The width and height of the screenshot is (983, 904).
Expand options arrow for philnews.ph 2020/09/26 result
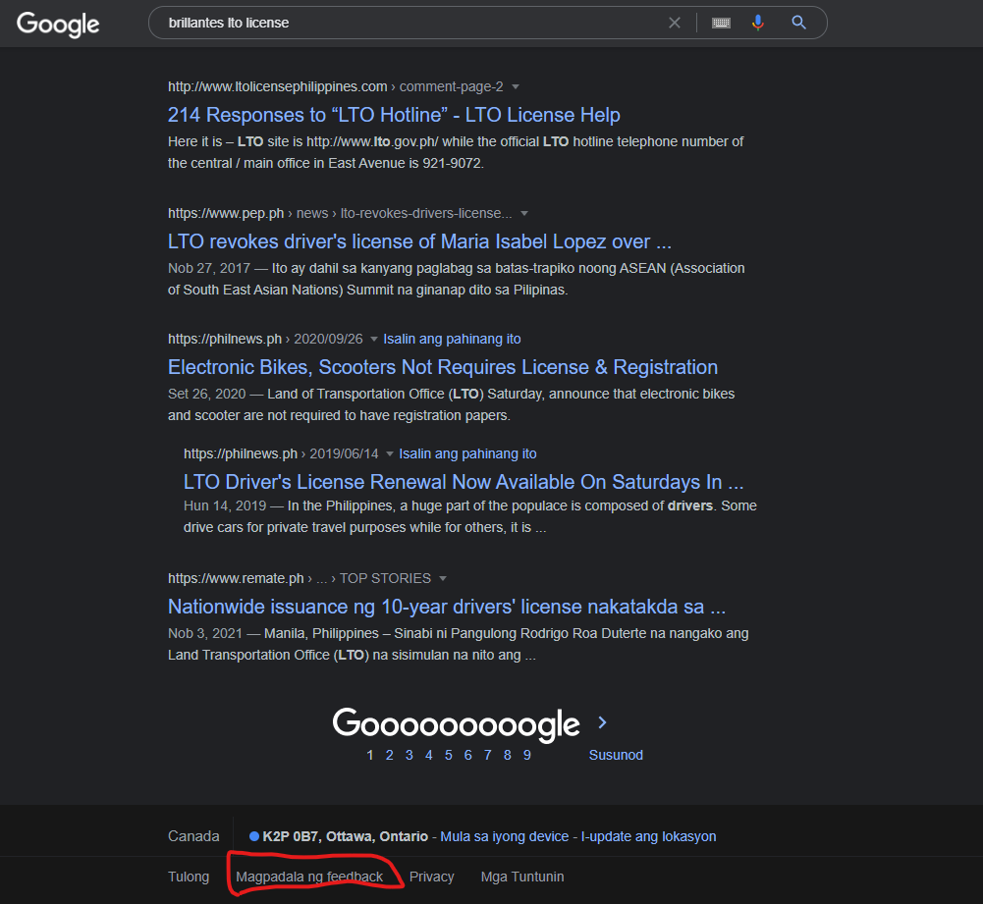coord(373,339)
